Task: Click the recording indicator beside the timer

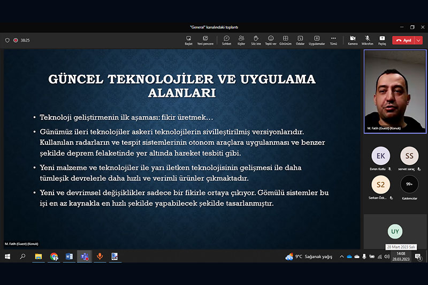Action: click(x=16, y=40)
